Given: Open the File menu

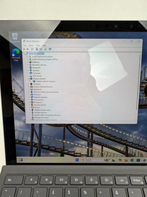Looking at the screenshot, I should [25, 45].
